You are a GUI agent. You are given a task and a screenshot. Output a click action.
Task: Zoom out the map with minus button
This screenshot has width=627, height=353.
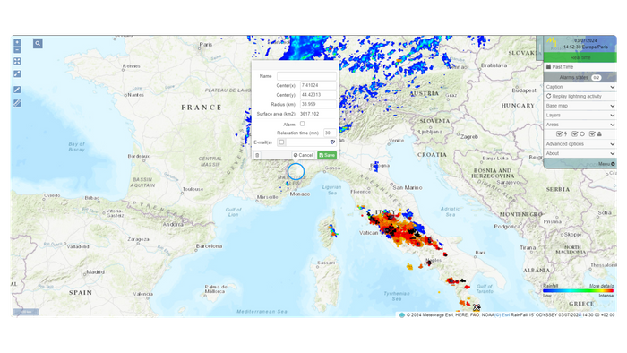click(17, 49)
